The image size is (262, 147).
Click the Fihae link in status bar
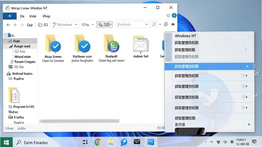coord(9,128)
